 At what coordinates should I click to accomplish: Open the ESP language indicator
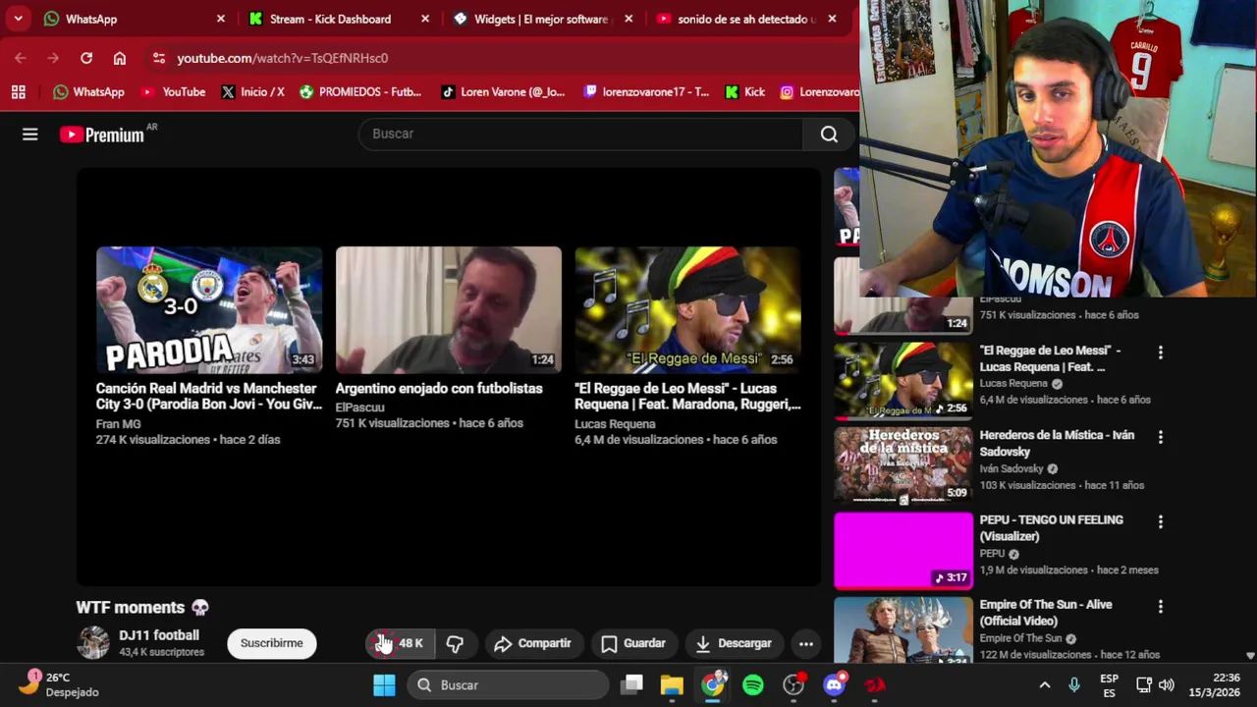pos(1109,684)
